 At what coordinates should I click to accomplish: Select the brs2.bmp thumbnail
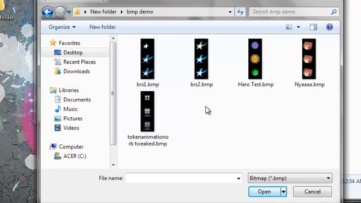[201, 59]
